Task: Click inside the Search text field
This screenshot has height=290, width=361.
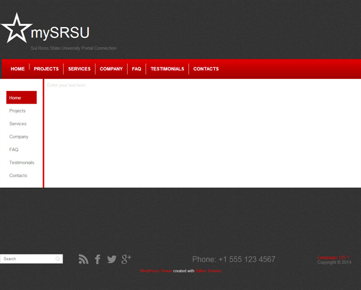Action: pos(27,259)
